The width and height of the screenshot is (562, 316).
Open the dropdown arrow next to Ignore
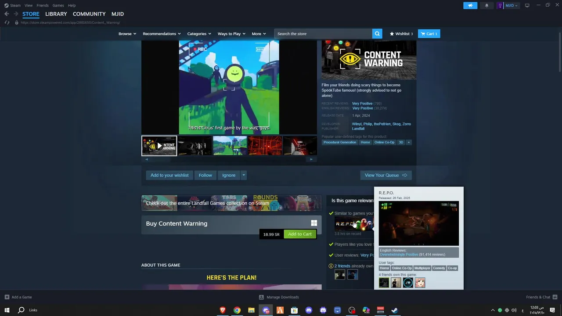point(244,175)
